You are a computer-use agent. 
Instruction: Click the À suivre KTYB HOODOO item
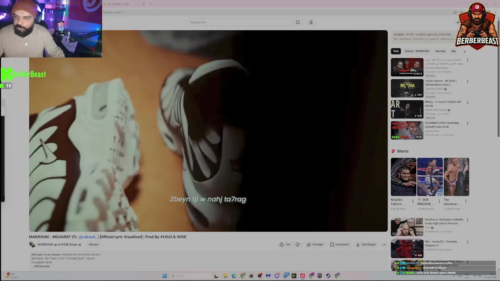tap(424, 37)
